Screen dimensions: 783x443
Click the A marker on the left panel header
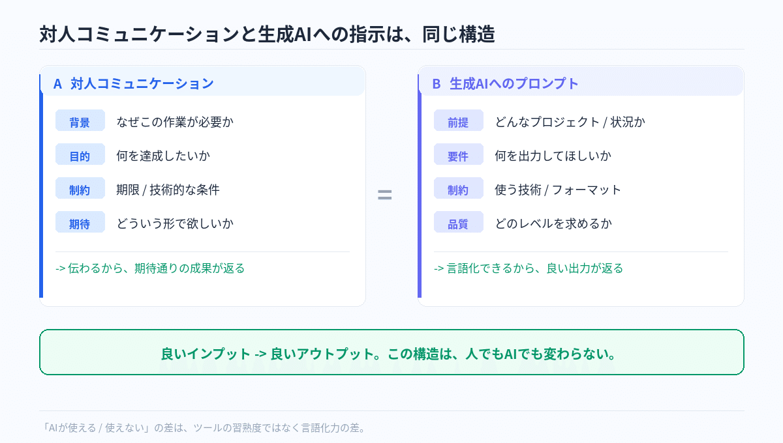(x=57, y=83)
